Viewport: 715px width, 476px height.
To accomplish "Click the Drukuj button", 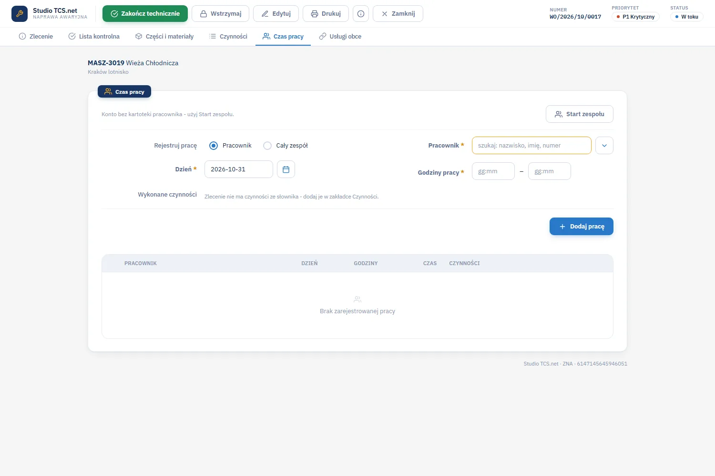I will 326,14.
